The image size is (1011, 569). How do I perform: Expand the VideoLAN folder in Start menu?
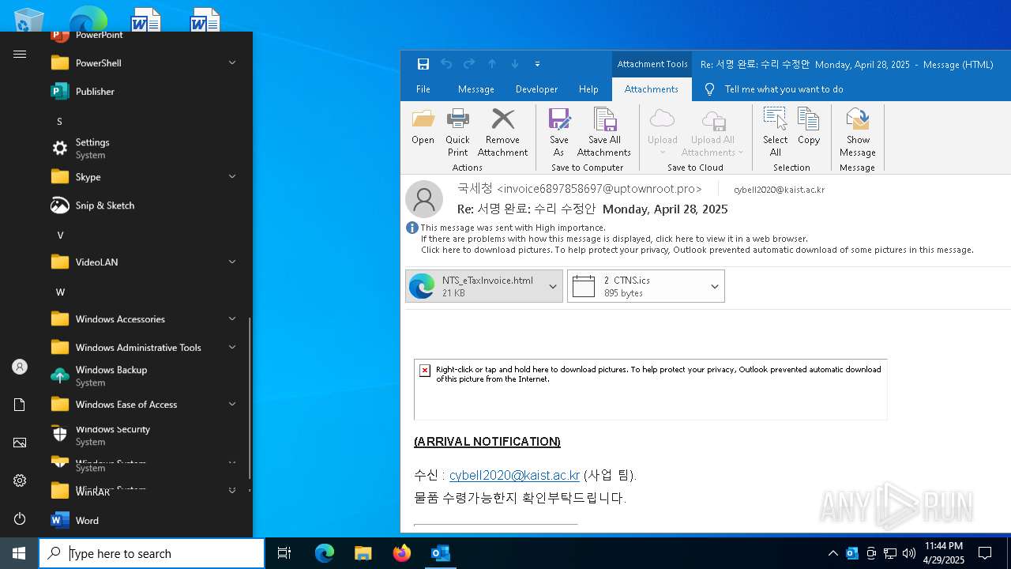tap(232, 262)
